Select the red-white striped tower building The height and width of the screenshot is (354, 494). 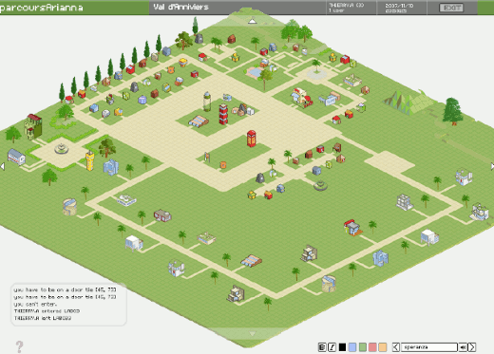223,114
